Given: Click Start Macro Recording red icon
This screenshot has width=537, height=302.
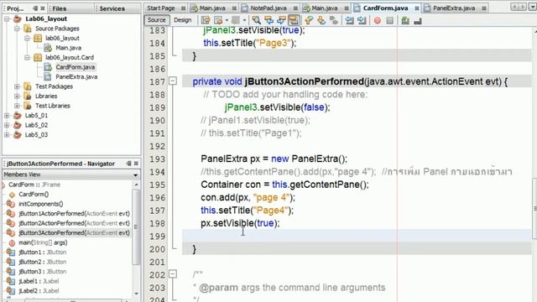Looking at the screenshot, I should [377, 20].
